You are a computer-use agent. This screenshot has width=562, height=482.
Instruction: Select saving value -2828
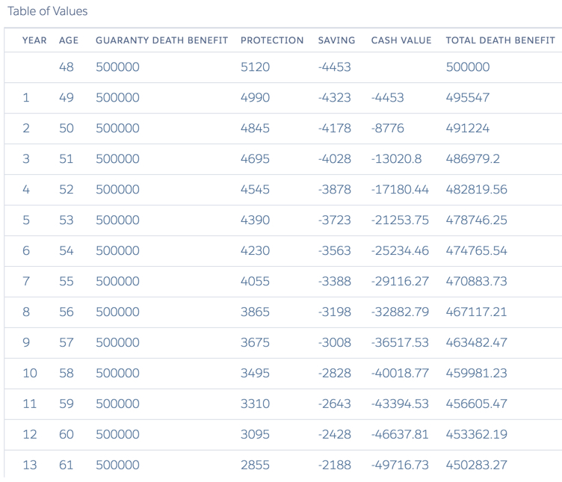[334, 374]
